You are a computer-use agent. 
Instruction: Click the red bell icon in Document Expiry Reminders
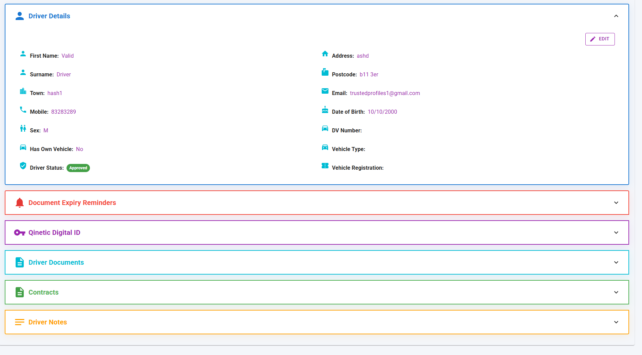click(19, 202)
